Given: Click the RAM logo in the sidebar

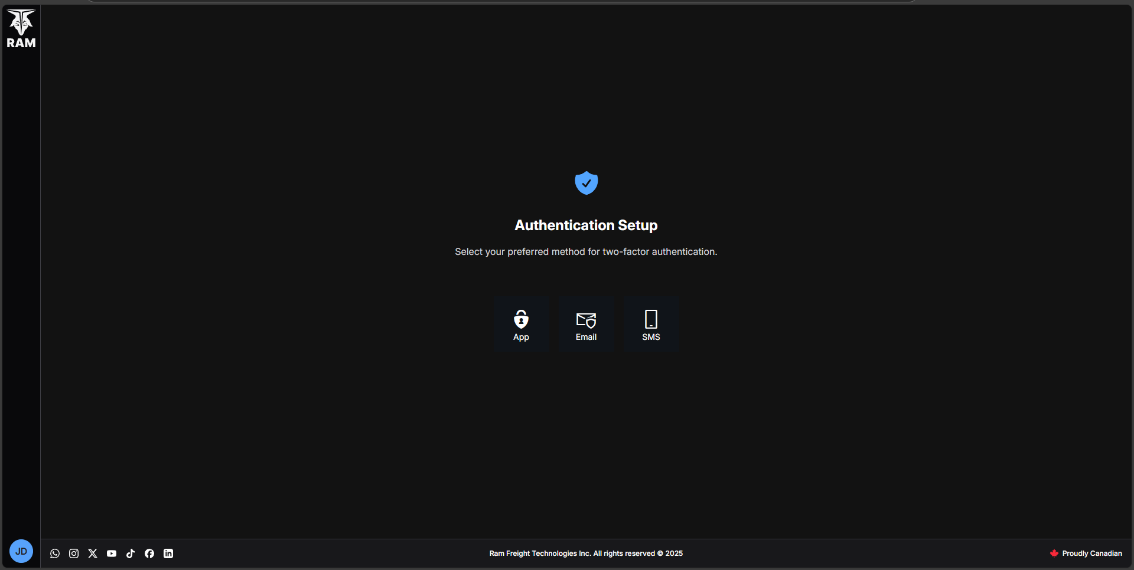Looking at the screenshot, I should tap(21, 28).
